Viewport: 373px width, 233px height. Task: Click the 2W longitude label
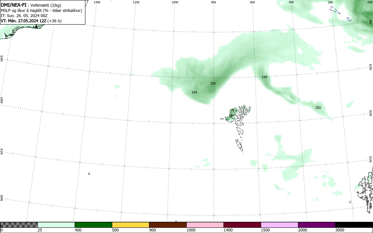pos(330,2)
